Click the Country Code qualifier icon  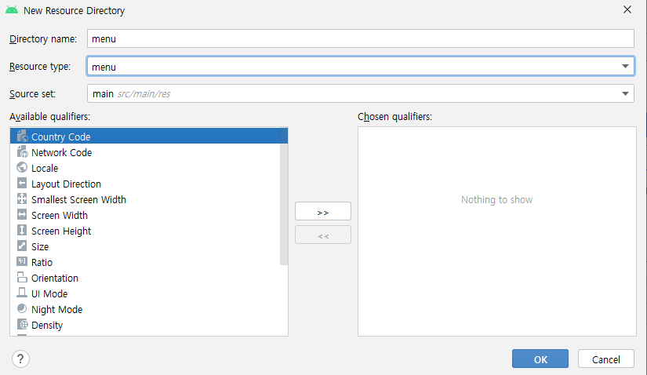tap(22, 136)
